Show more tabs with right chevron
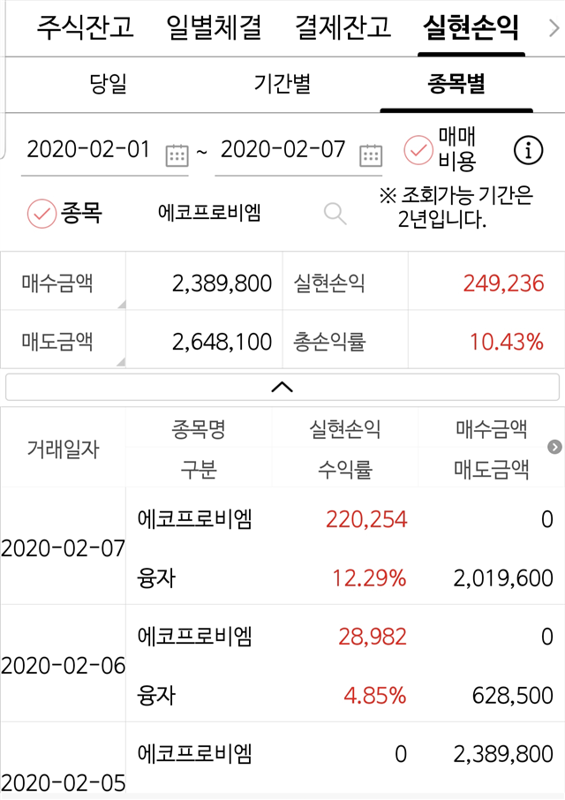 (554, 28)
